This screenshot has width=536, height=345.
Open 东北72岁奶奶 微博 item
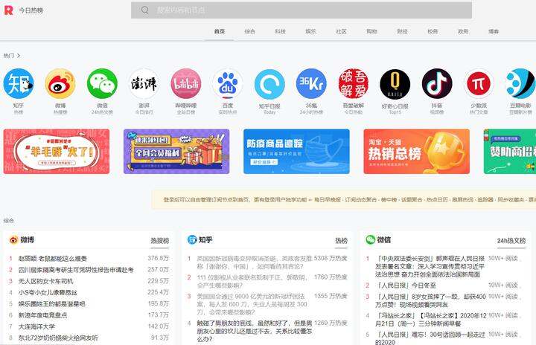click(58, 338)
